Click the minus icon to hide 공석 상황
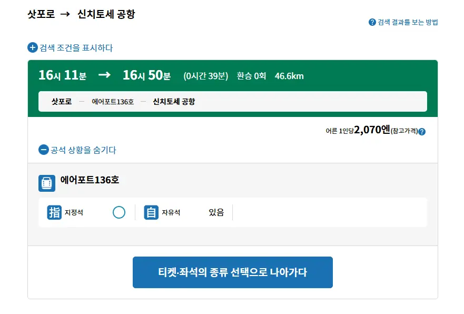 [x=44, y=150]
